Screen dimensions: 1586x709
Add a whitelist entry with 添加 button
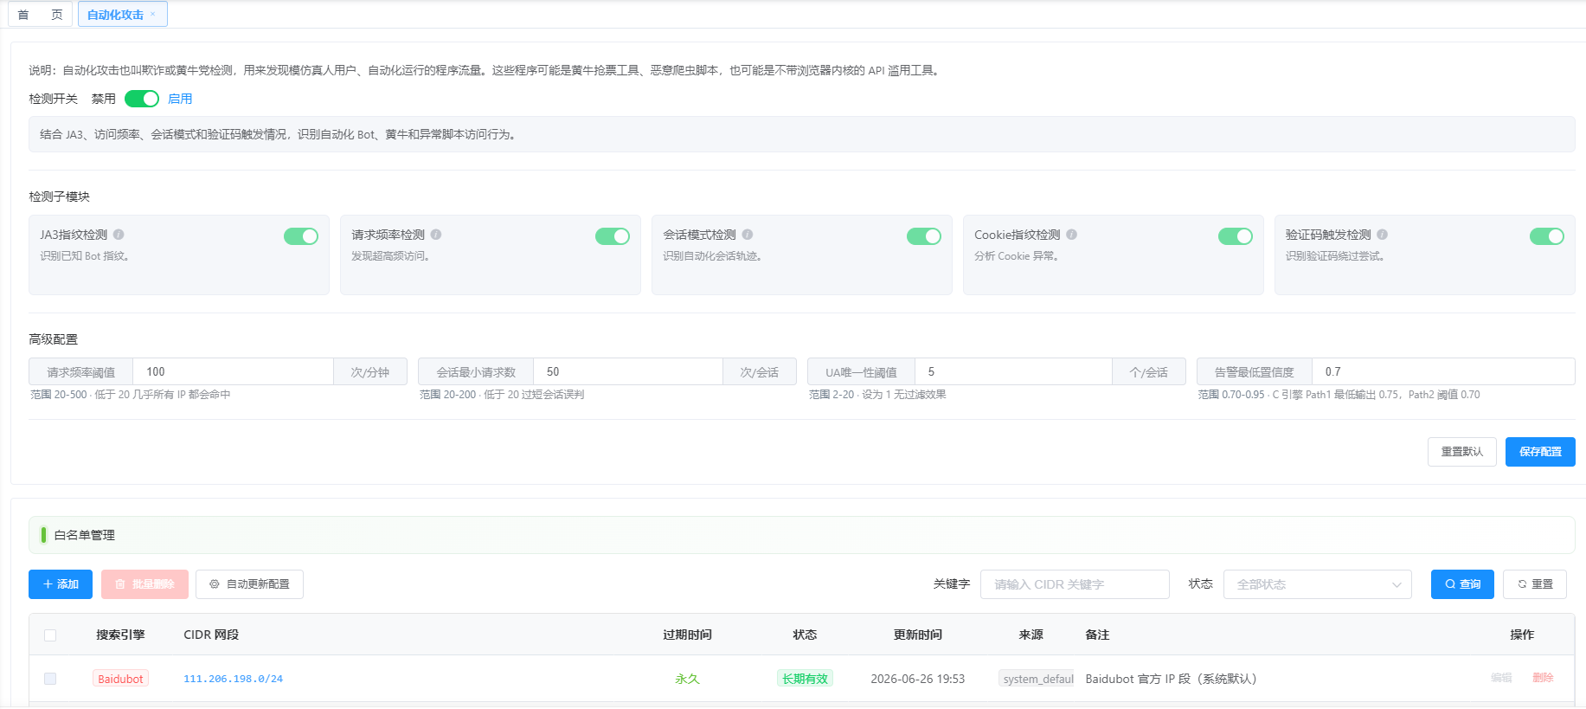(61, 584)
